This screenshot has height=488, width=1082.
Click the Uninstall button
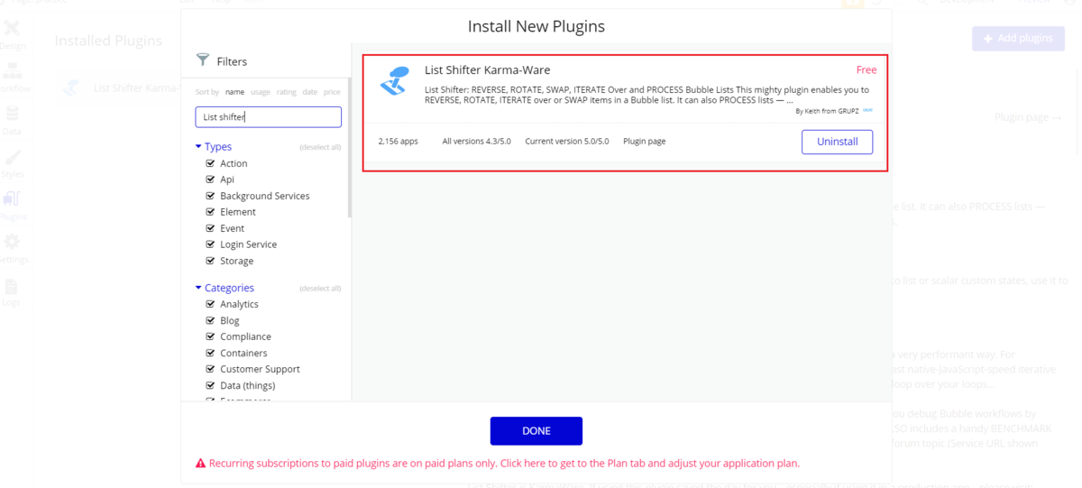tap(837, 142)
